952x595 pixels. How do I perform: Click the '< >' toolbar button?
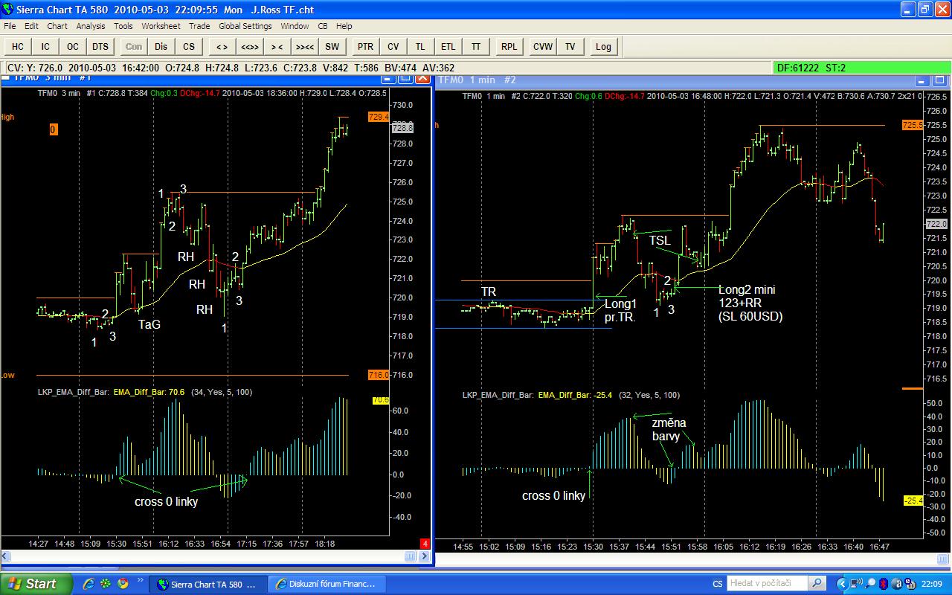pos(222,46)
